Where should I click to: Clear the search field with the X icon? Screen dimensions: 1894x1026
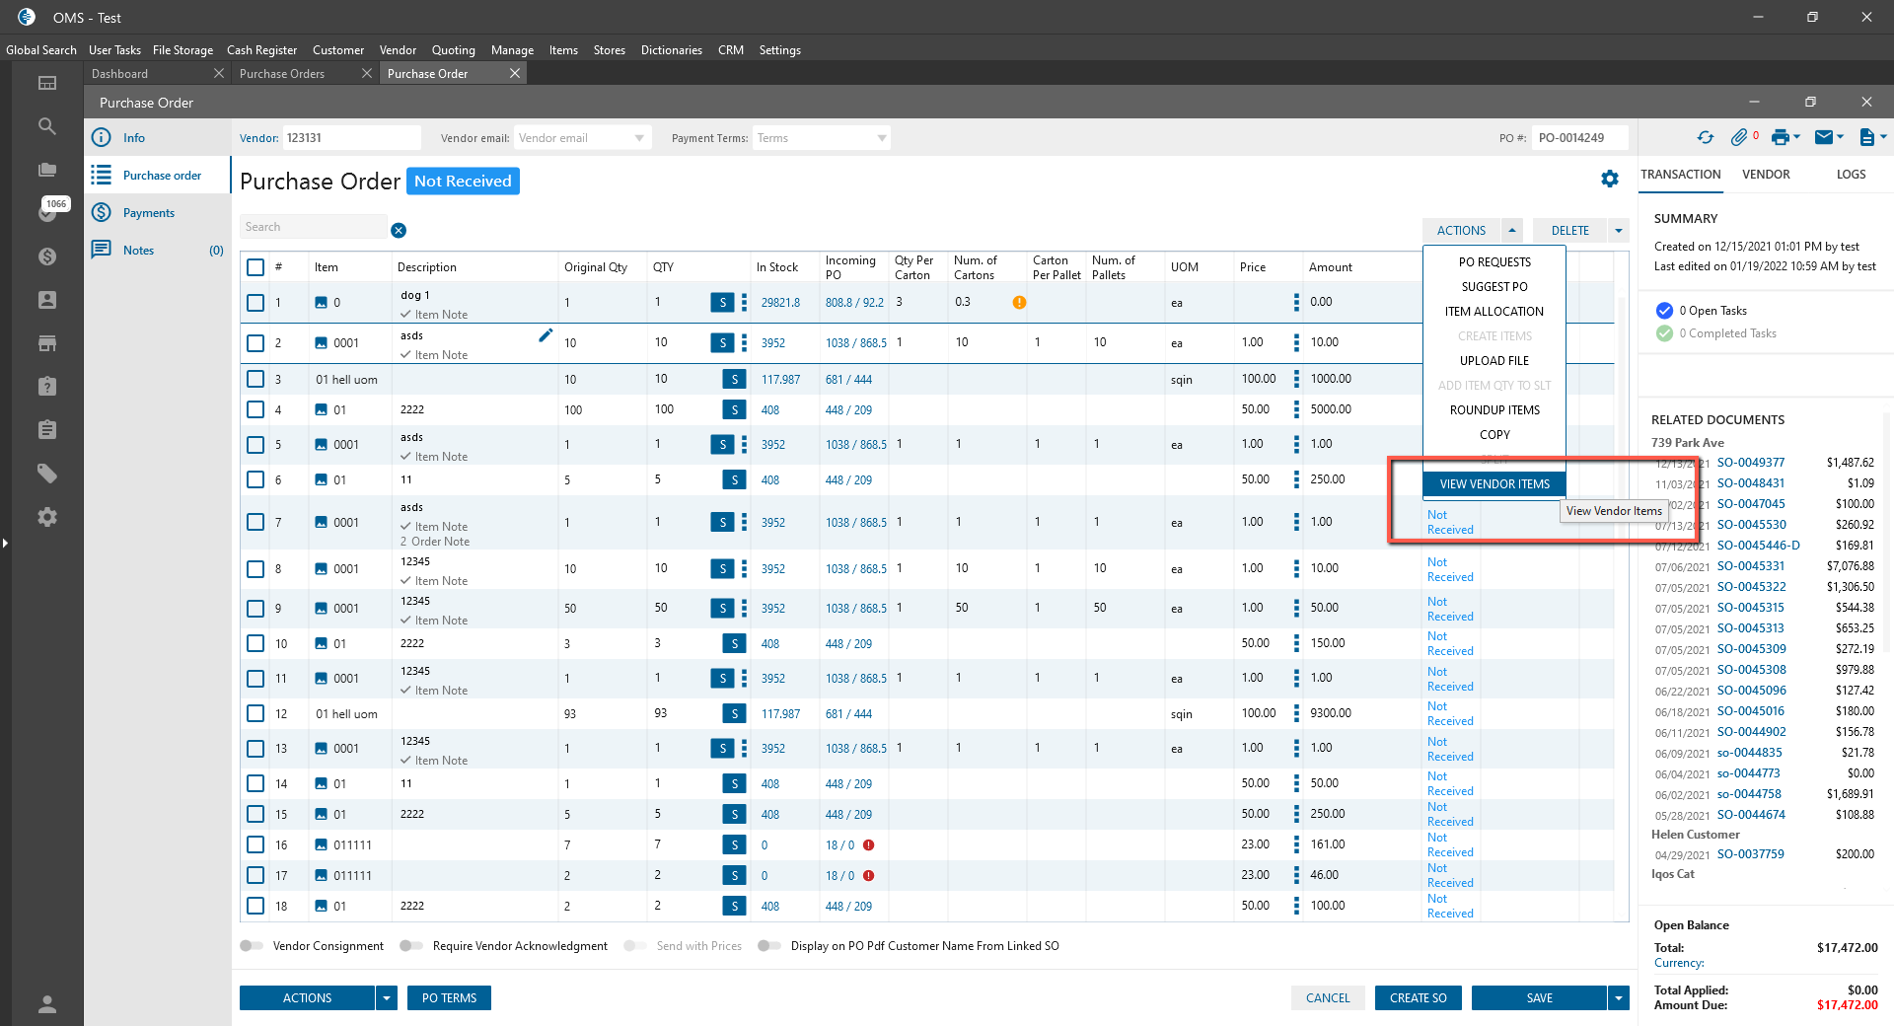399,231
